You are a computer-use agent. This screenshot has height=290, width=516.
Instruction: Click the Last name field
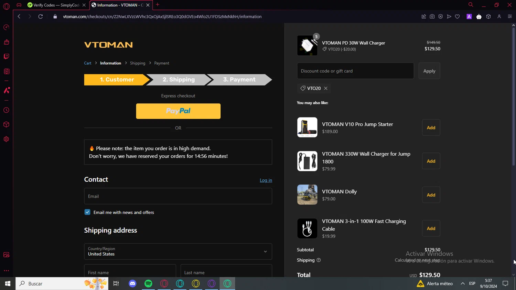coord(226,271)
